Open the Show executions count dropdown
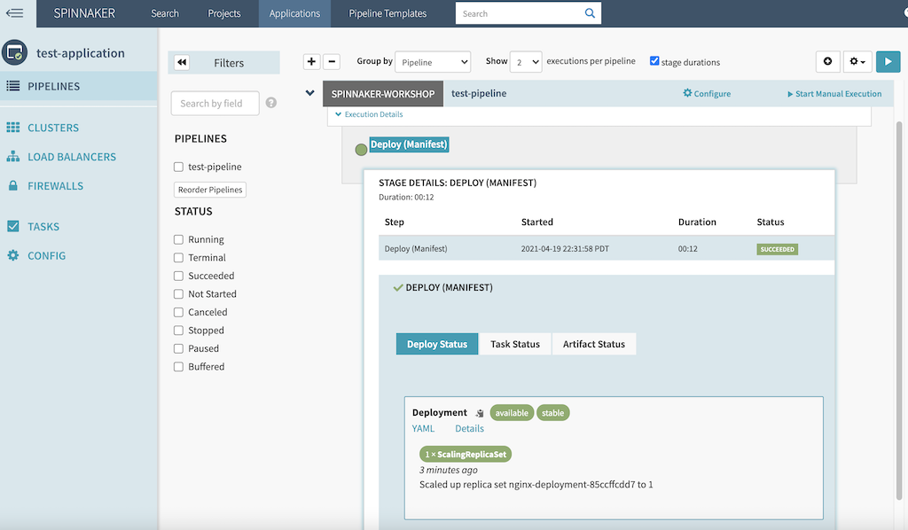Screen dimensions: 908x530 coord(526,62)
